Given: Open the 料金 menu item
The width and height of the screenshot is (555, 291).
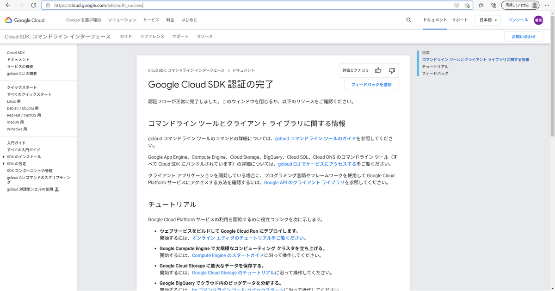Looking at the screenshot, I should coord(170,20).
